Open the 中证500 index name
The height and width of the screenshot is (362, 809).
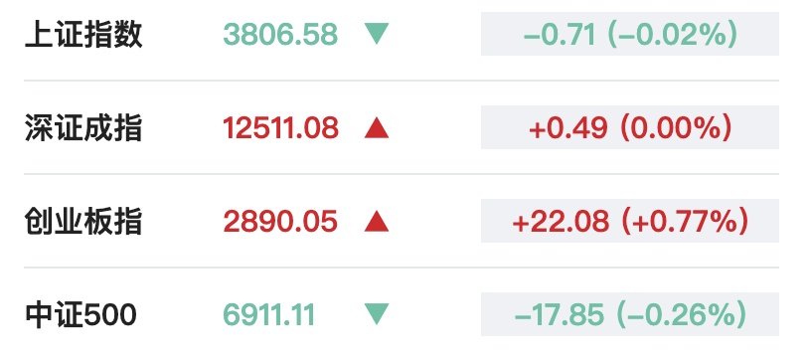pos(81,315)
